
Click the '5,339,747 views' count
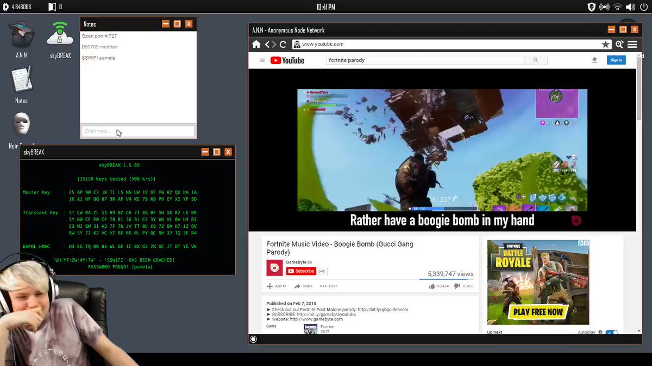[450, 274]
